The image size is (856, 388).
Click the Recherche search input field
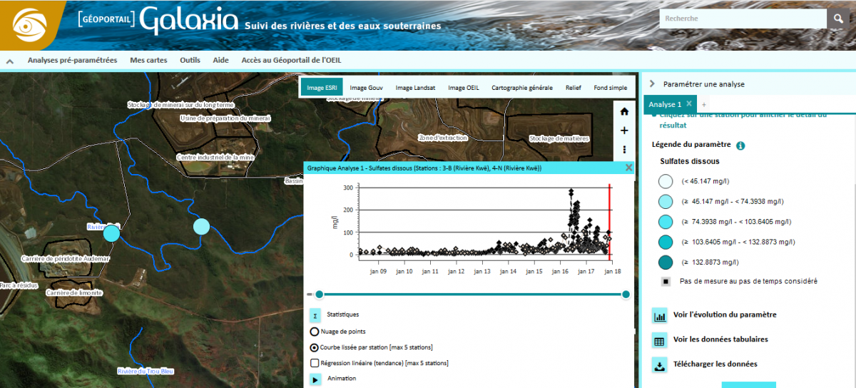coord(742,19)
